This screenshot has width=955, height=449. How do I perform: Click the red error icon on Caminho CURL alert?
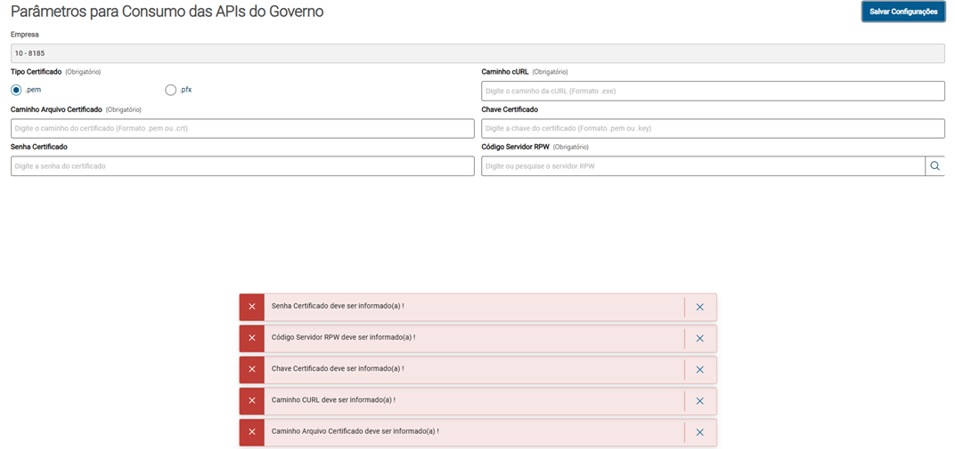[252, 400]
